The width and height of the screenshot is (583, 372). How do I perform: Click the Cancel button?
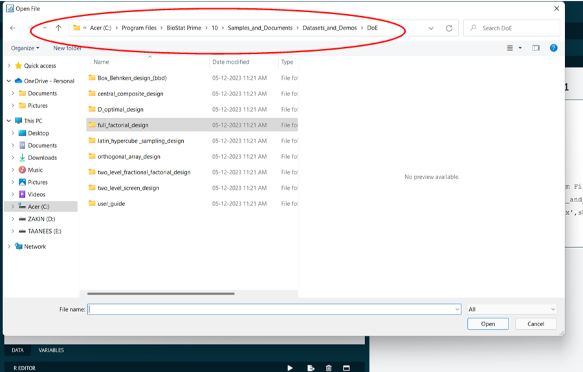[536, 324]
